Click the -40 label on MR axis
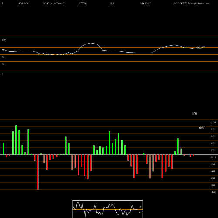 click(213, 171)
